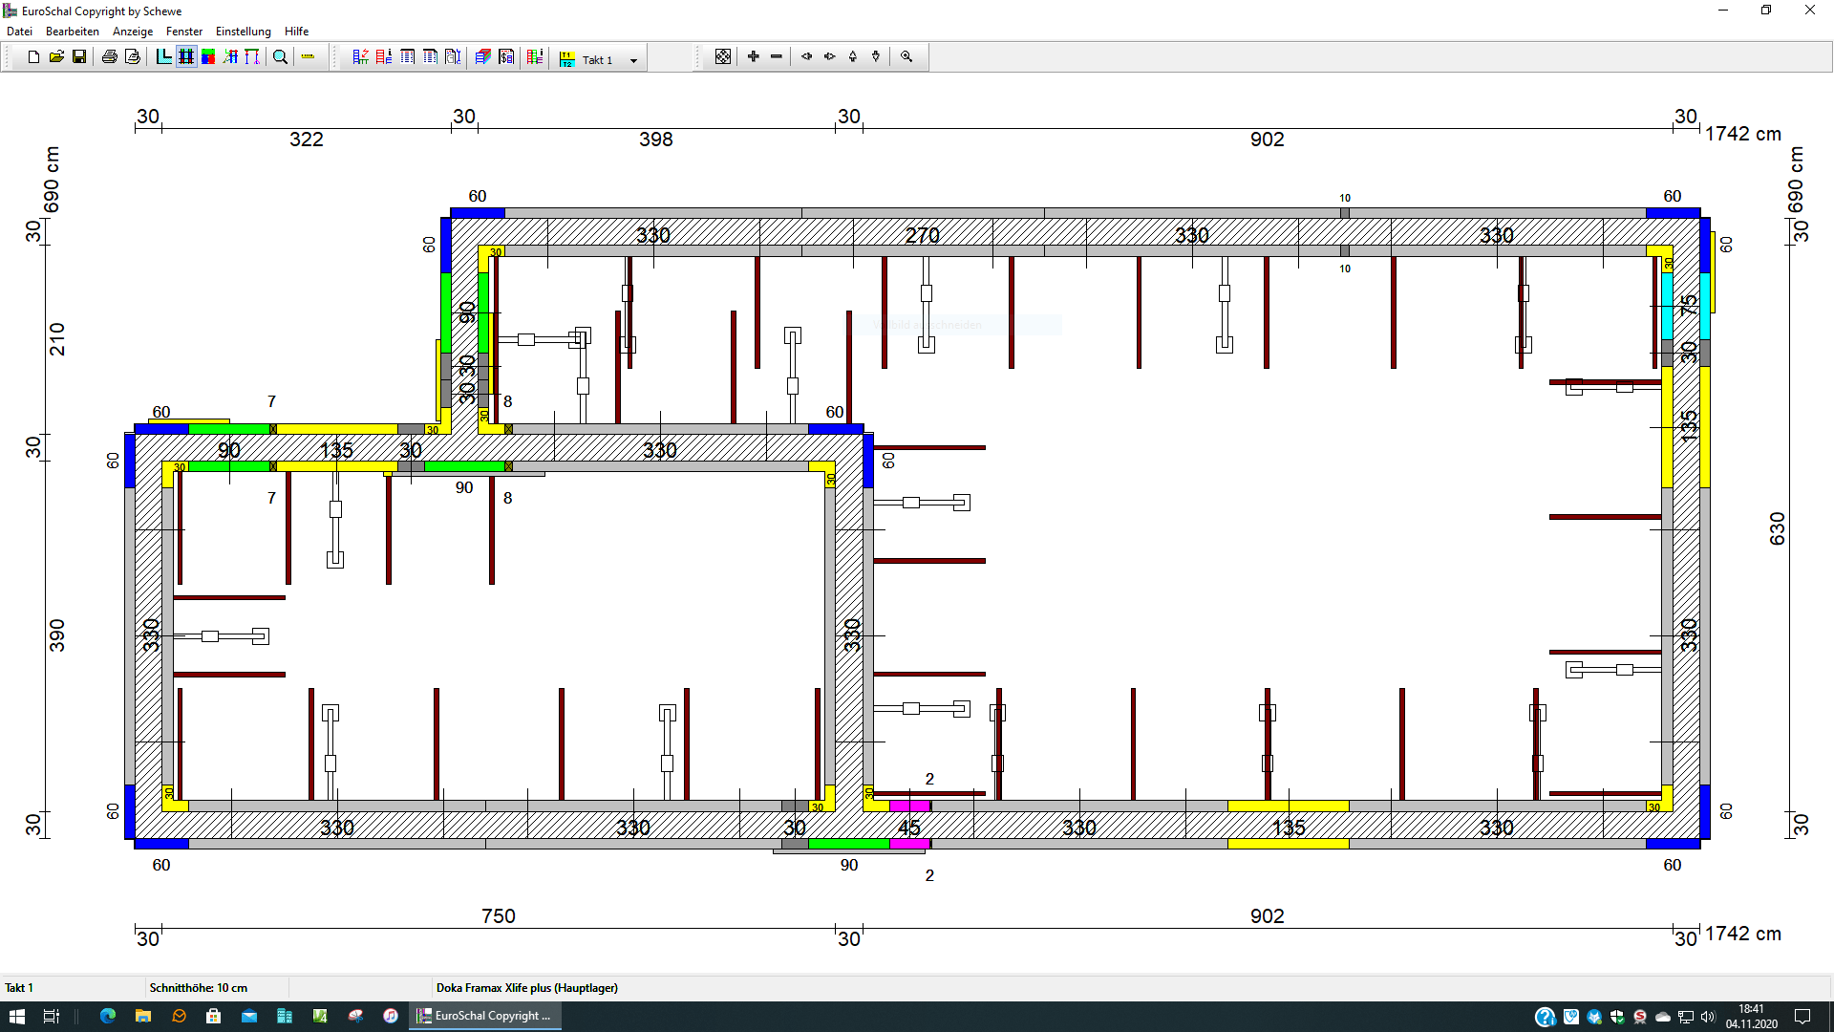Click the new document icon
This screenshot has height=1032, width=1834.
point(33,57)
